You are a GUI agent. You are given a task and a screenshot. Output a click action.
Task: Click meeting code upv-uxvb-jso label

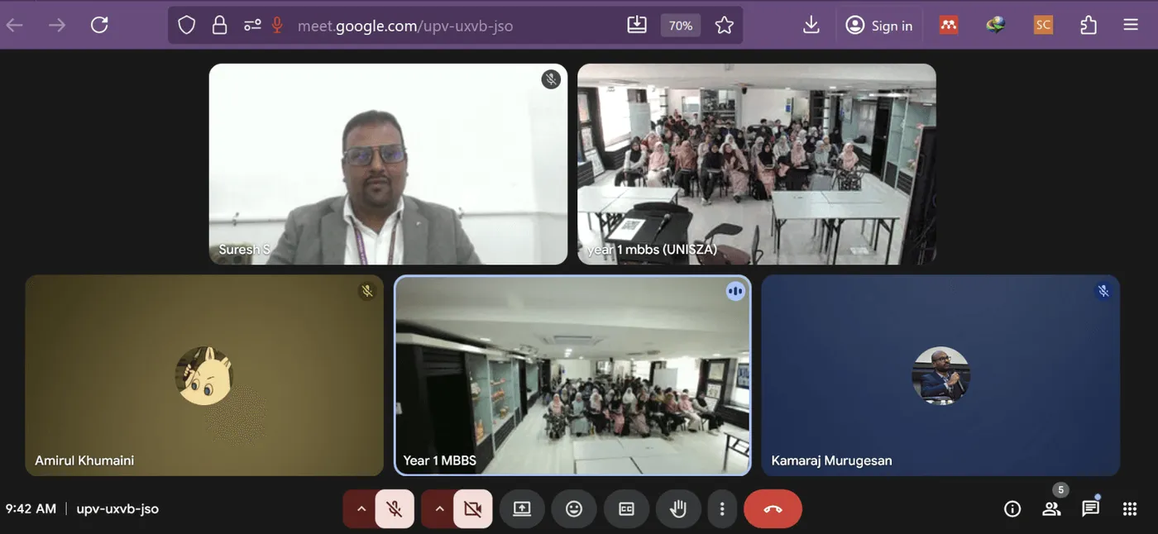click(x=117, y=508)
